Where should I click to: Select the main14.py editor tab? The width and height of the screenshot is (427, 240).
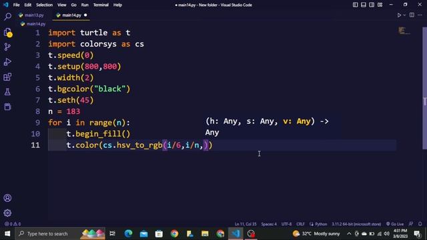coord(71,15)
